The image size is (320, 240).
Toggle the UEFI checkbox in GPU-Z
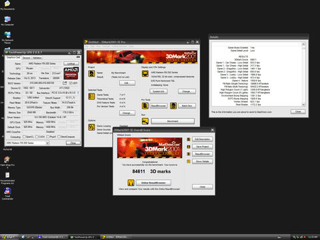tap(71, 83)
